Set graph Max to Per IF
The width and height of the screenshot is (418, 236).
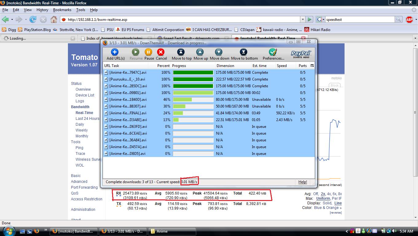click(x=336, y=199)
